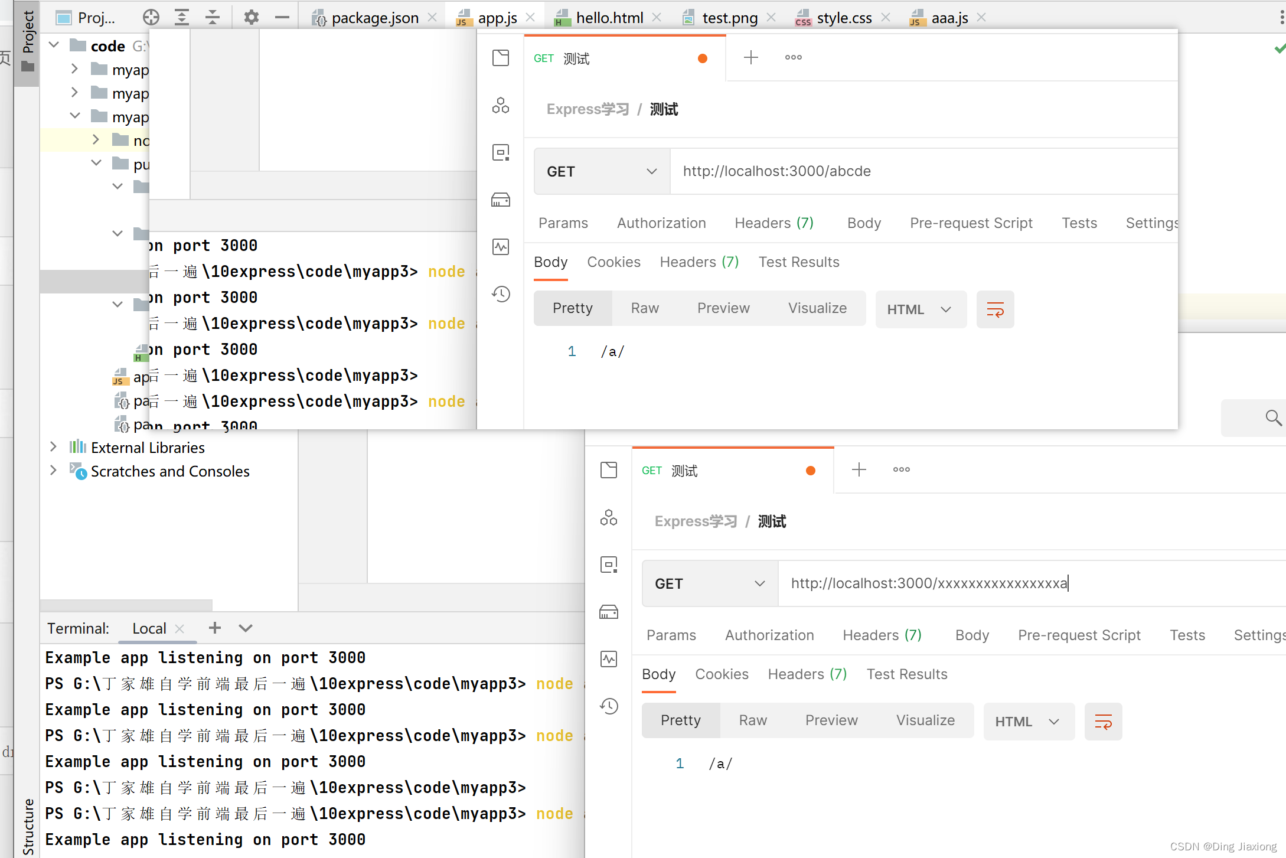
Task: Select Raw view in upper response
Action: 645,308
